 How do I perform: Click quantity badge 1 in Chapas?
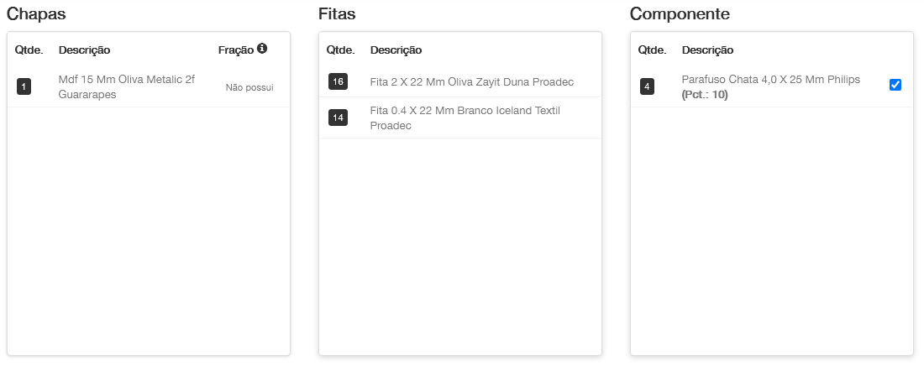pos(24,86)
